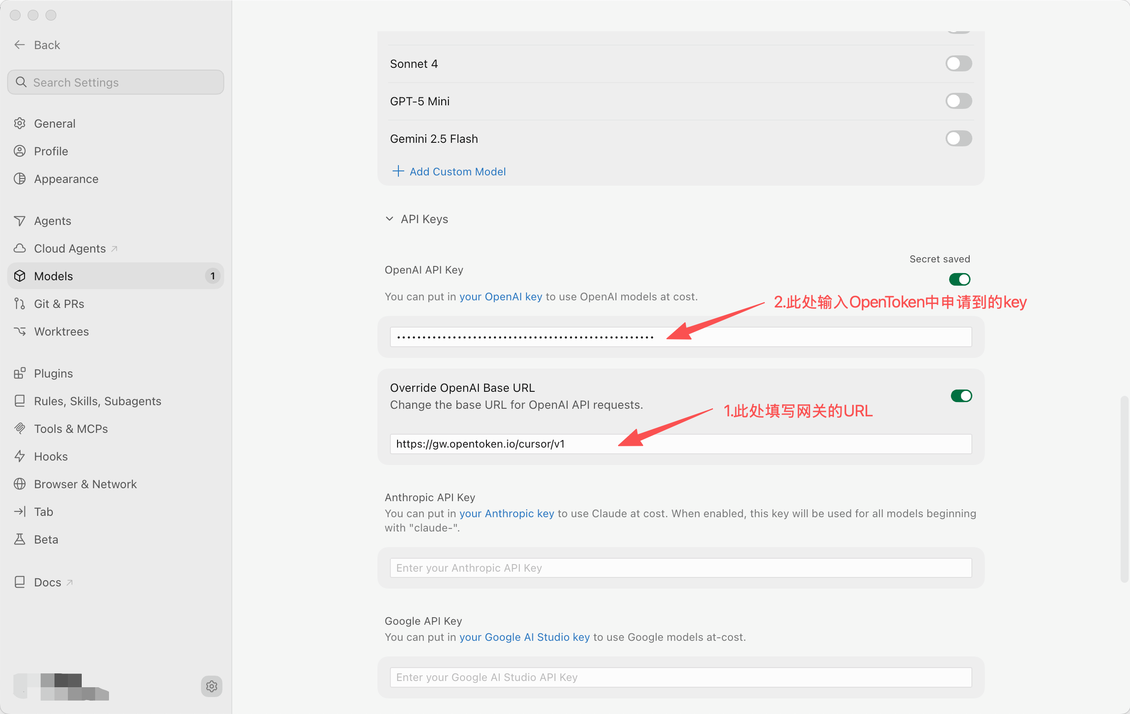This screenshot has height=714, width=1130.
Task: Focus the Search Settings field
Action: 115,82
